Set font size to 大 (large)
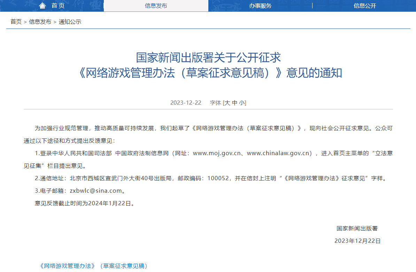The image size is (416, 272). coord(227,103)
